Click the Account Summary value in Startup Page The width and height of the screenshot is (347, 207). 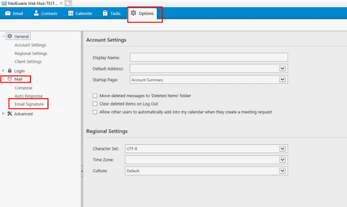pyautogui.click(x=147, y=80)
